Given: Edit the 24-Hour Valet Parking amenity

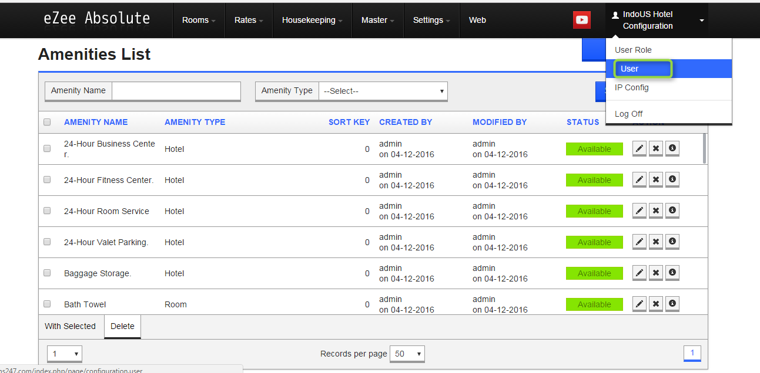Looking at the screenshot, I should point(640,242).
